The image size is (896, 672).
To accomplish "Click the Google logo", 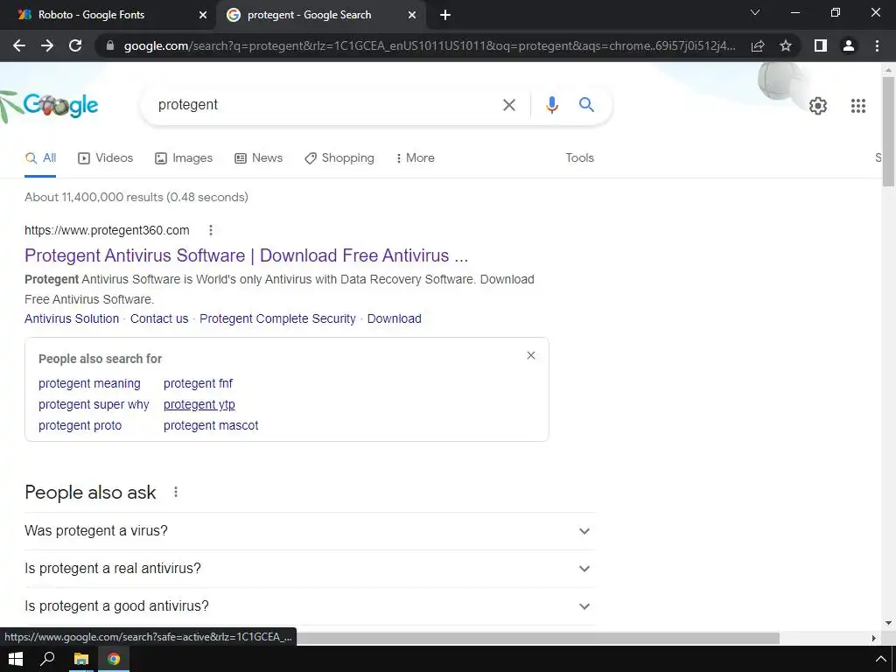I will [x=60, y=105].
